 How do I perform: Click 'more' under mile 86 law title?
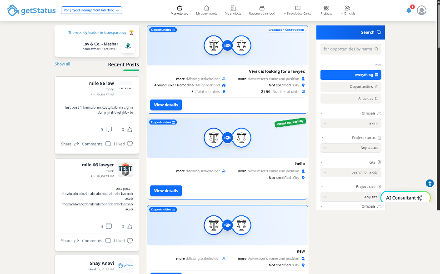pyautogui.click(x=110, y=90)
